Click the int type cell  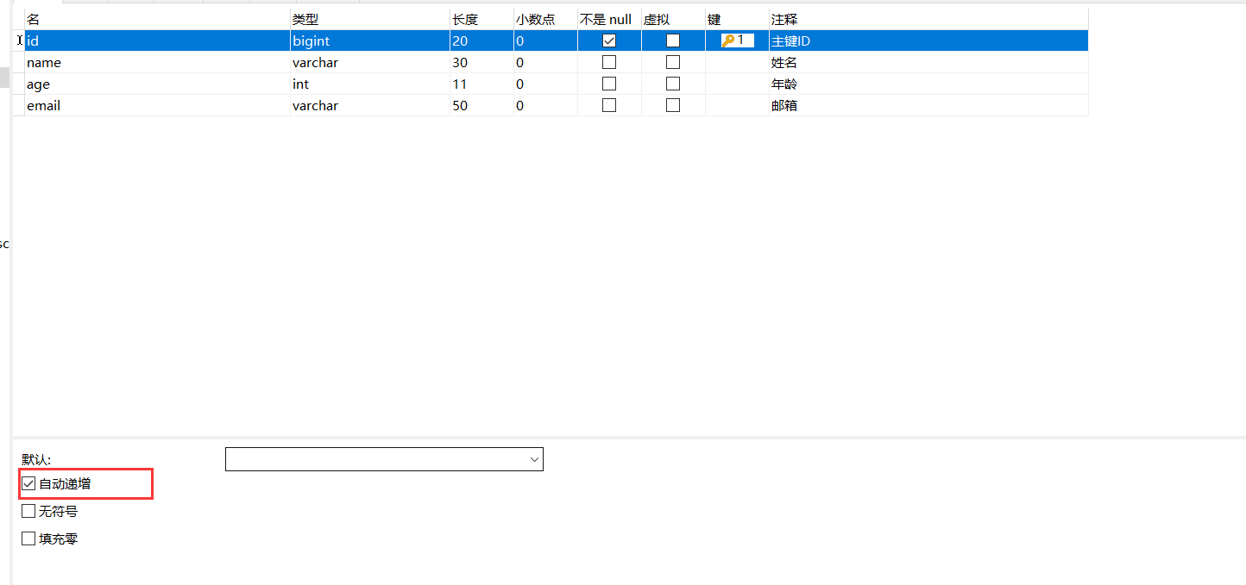coord(369,84)
